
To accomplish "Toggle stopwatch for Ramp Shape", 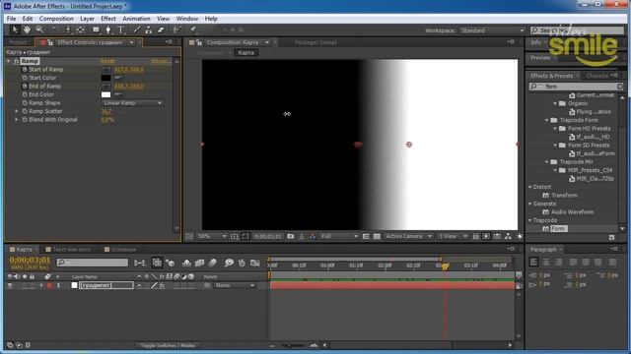I will [25, 103].
